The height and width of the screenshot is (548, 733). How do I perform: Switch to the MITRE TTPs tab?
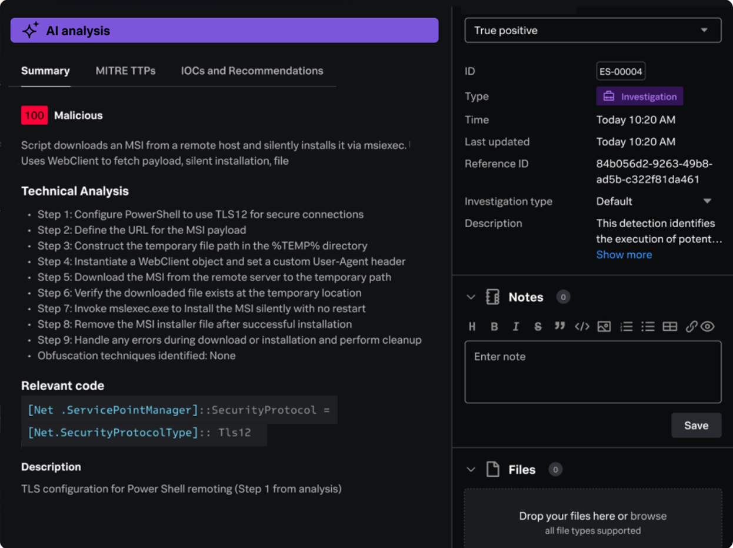(125, 71)
